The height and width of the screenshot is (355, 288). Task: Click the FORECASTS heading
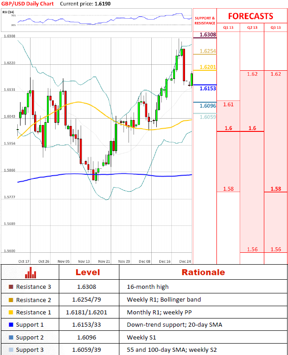coord(251,16)
